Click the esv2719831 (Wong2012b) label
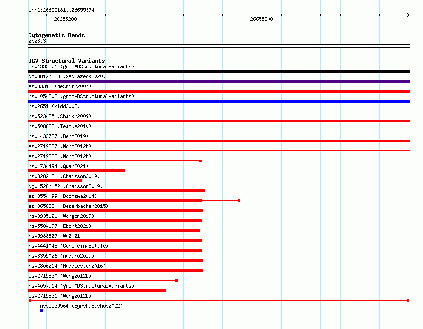Screen dimensions: 423x329 (60, 296)
